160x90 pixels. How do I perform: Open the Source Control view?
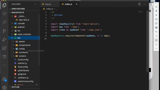click(4, 31)
